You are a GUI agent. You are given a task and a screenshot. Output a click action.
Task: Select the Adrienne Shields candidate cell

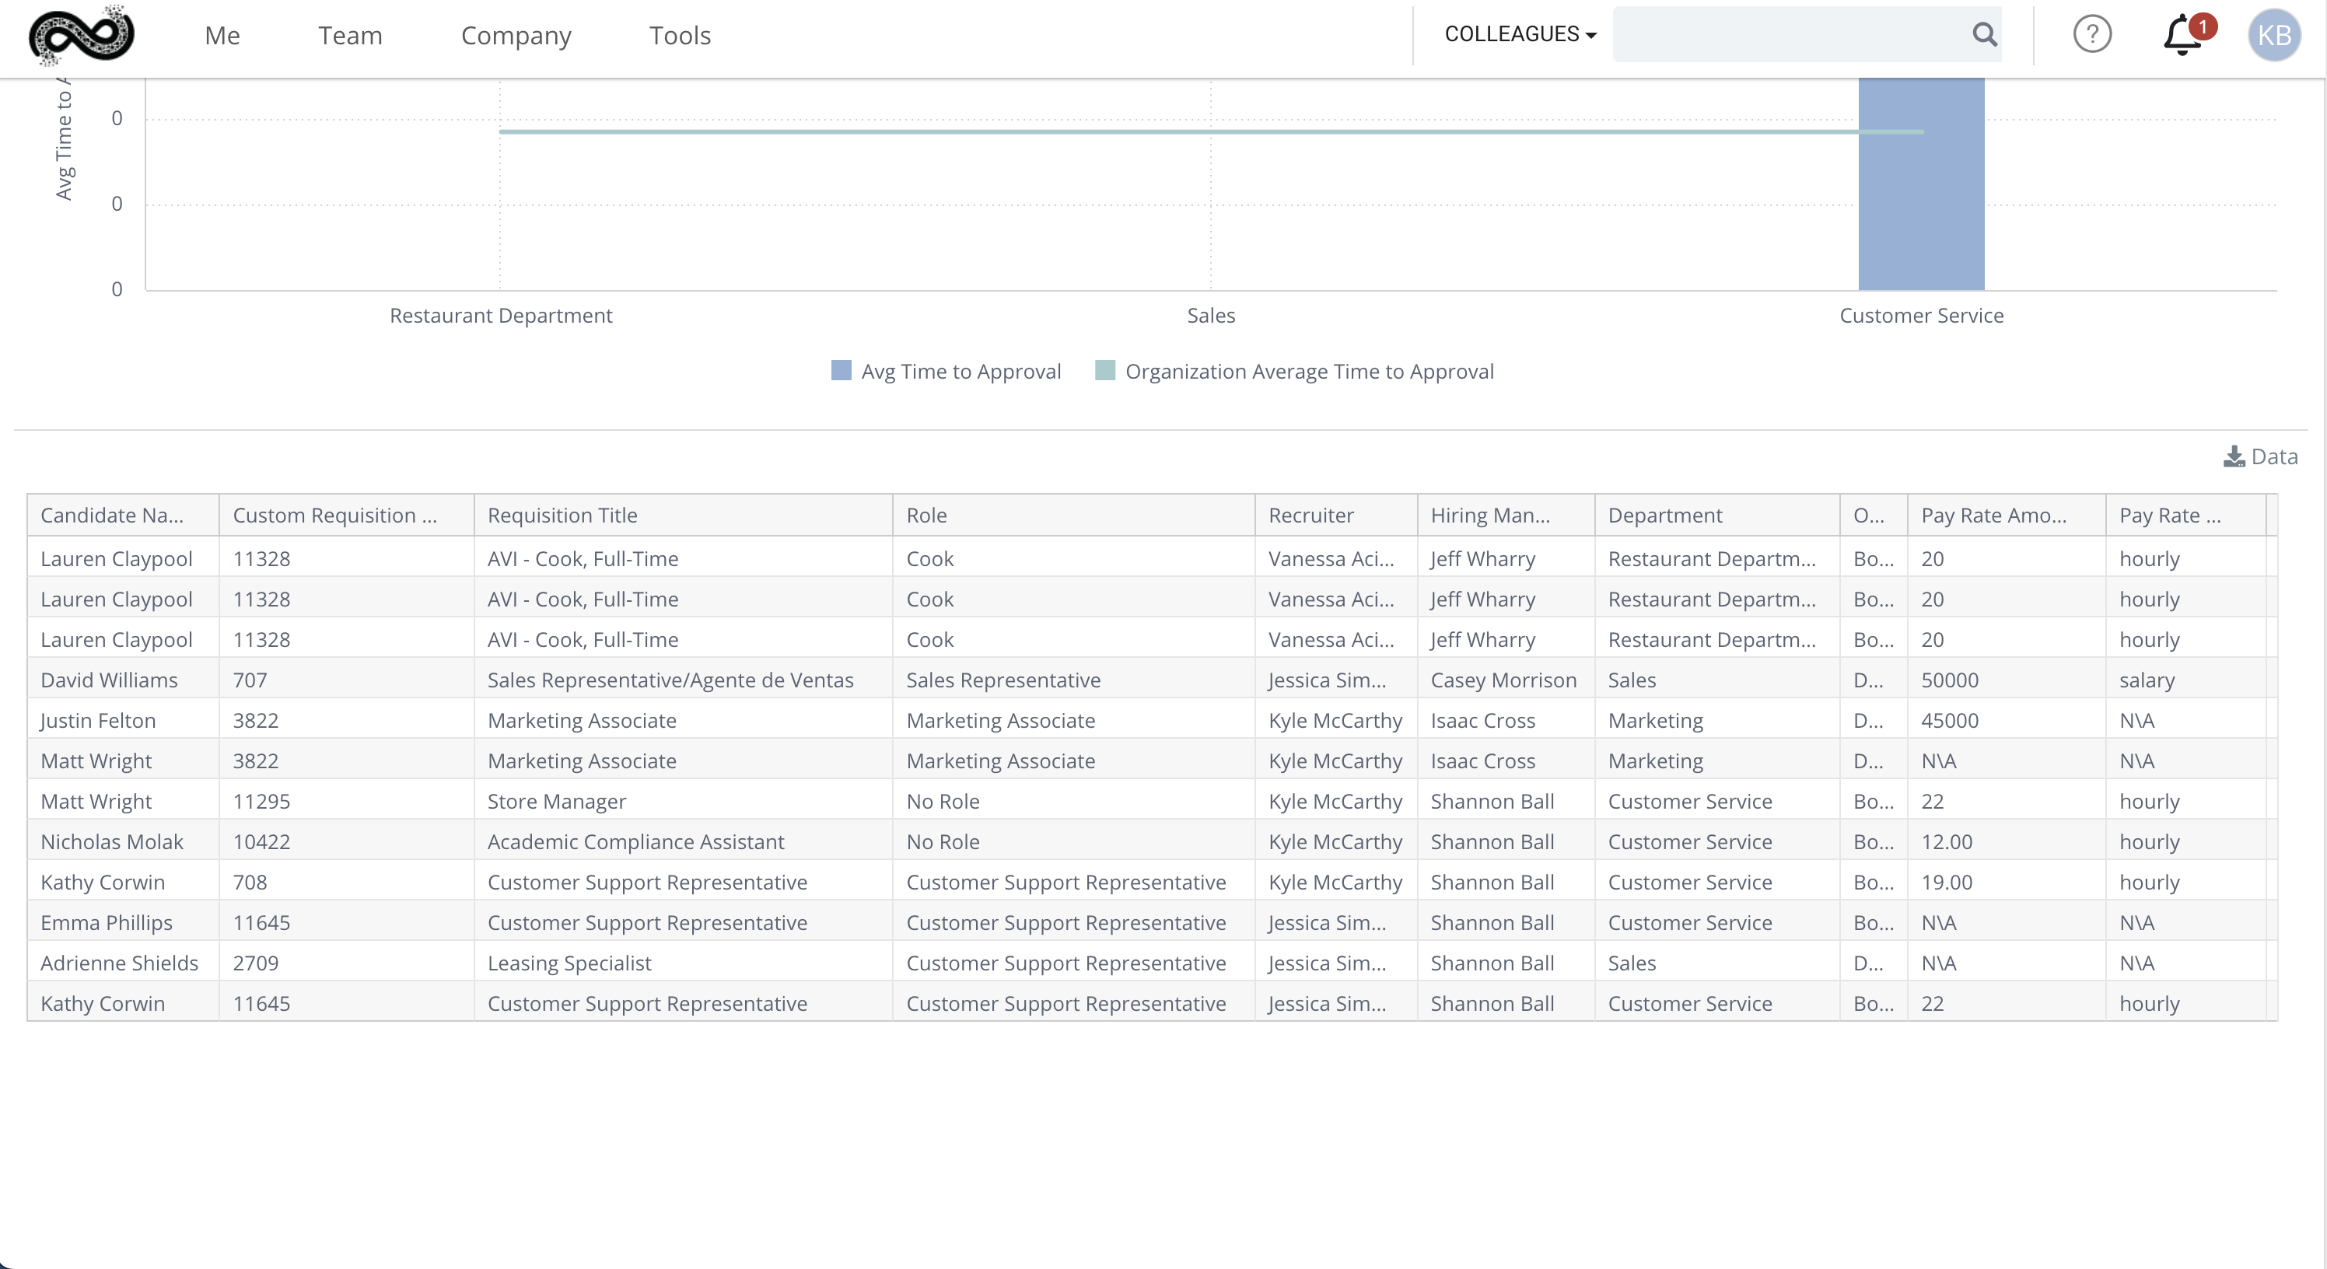(123, 963)
